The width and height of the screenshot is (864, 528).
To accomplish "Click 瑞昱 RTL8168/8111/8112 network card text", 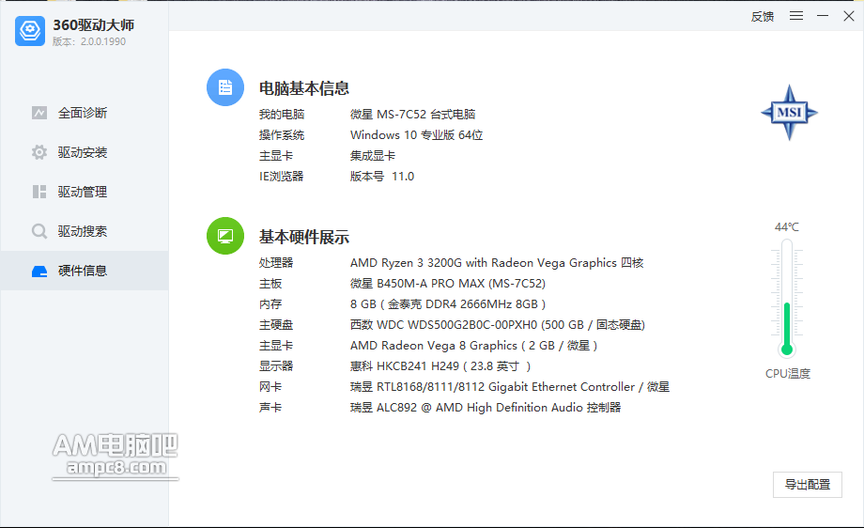I will point(510,387).
